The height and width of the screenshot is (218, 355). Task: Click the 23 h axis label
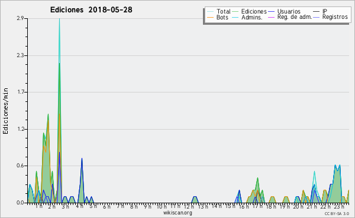coord(339,206)
